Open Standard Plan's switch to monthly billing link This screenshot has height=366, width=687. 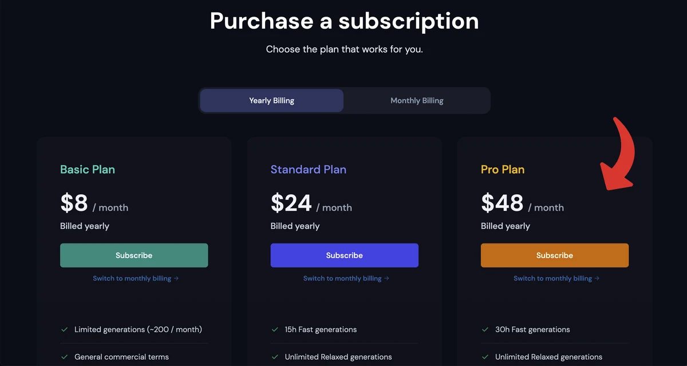pyautogui.click(x=346, y=278)
